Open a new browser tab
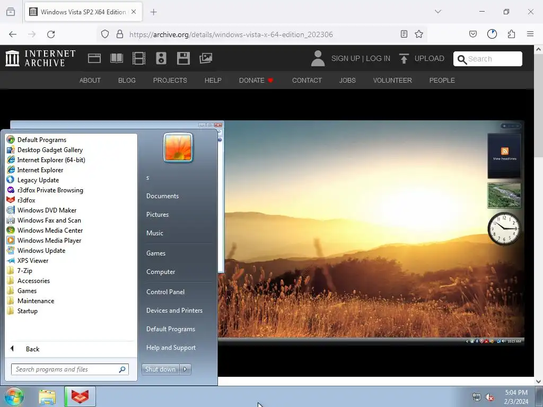543x407 pixels. pos(154,12)
